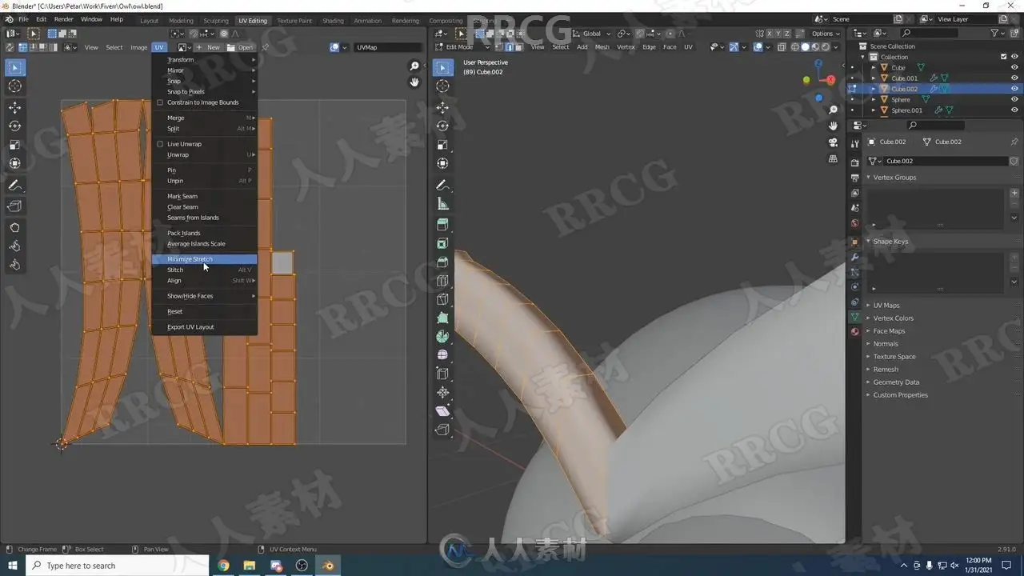Select the Rotate tool in UV editor
1024x576 pixels.
[15, 126]
